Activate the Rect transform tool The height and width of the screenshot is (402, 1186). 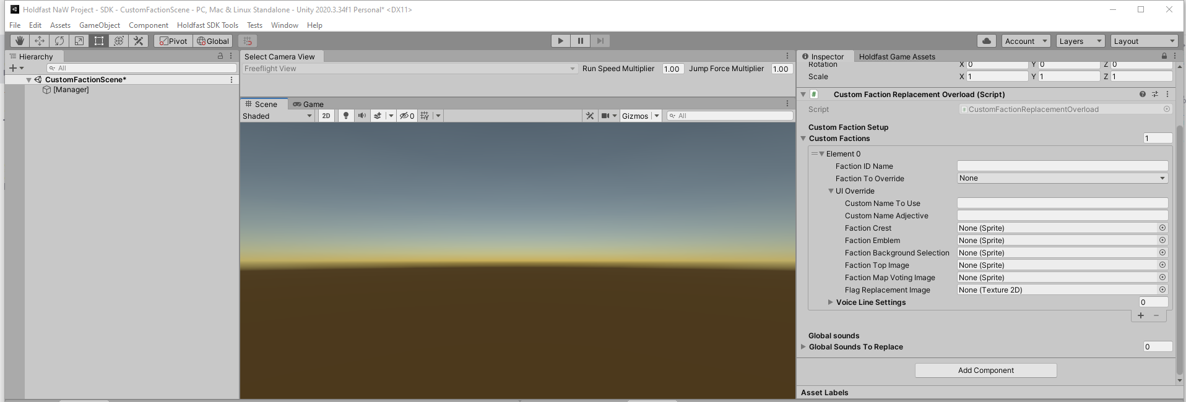(99, 41)
